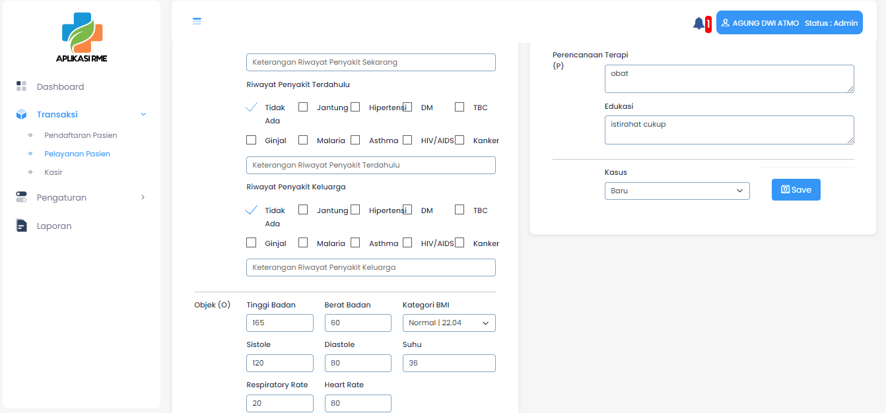
Task: Click the Pengaturan toggle icon
Action: [21, 197]
